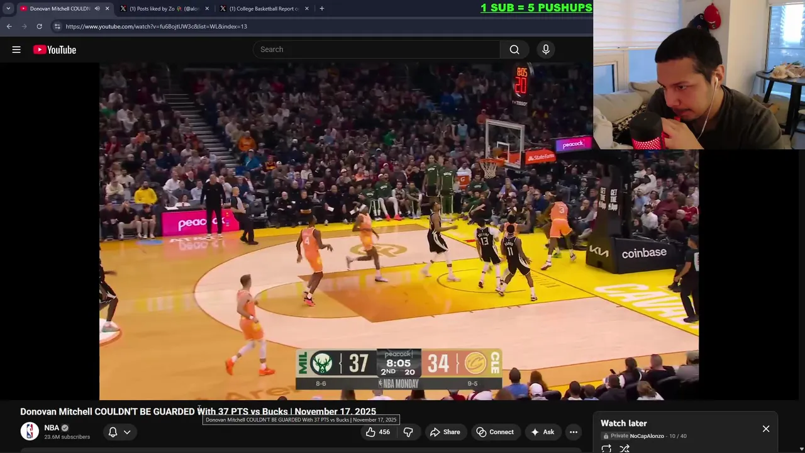Click the video player to pause
This screenshot has height=453, width=805.
[399, 231]
